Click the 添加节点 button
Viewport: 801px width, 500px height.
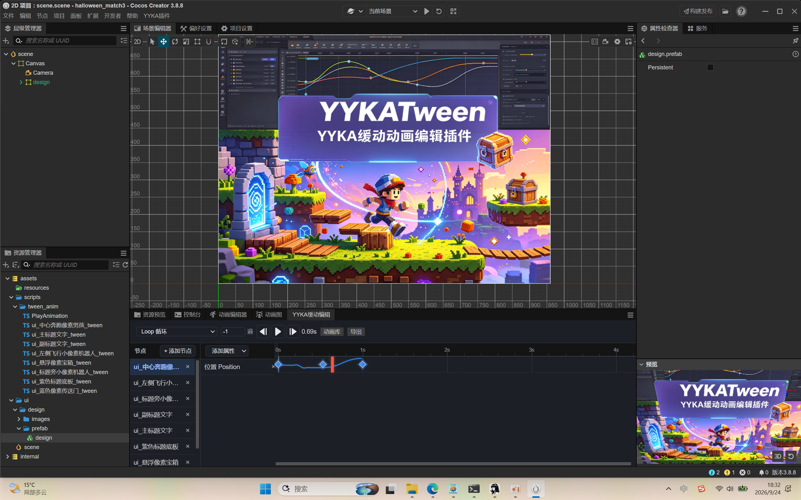point(178,351)
